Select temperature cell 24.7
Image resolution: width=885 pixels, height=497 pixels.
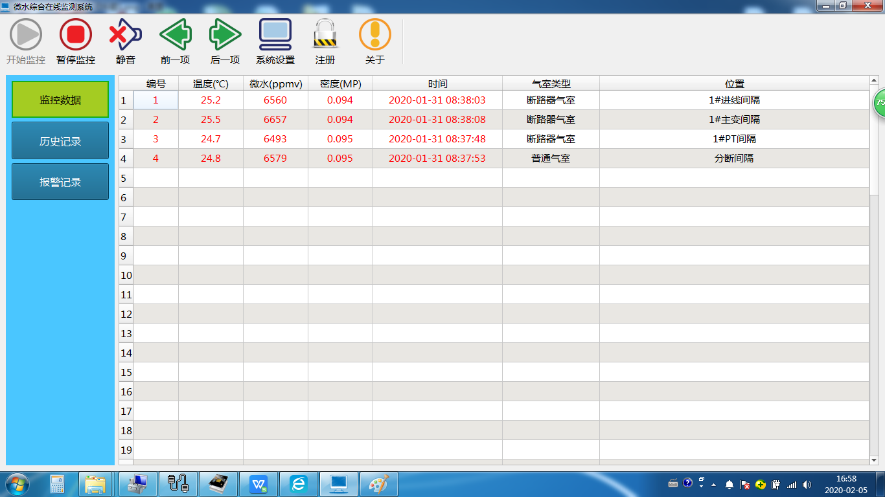[x=211, y=139]
